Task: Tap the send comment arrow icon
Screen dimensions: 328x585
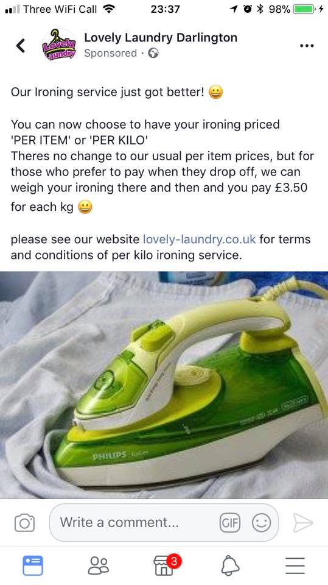Action: coord(302,522)
